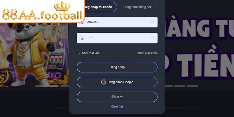Select the last banner carousel indicator

click(192, 86)
